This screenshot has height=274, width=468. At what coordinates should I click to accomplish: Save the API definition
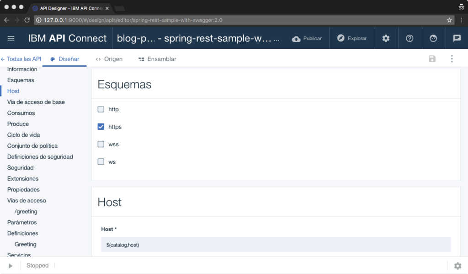432,59
